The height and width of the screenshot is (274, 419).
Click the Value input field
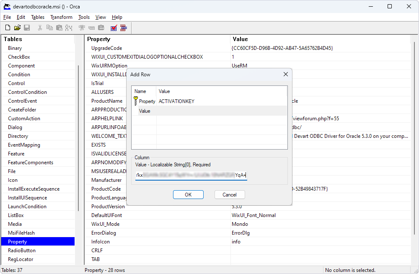click(x=191, y=175)
